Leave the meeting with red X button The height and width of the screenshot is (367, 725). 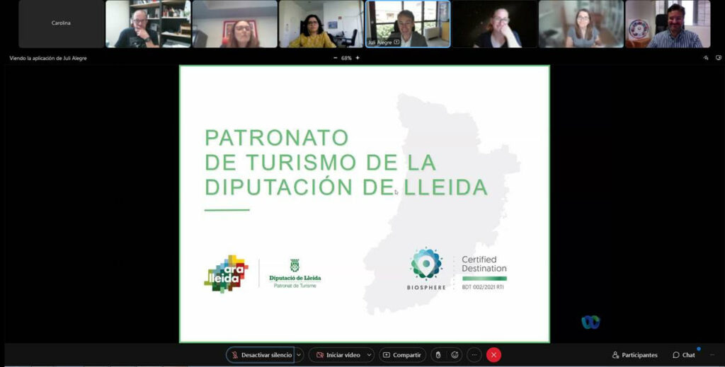(493, 355)
